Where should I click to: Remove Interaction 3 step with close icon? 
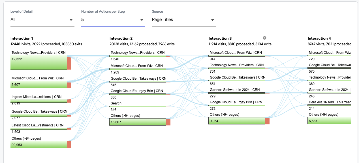(x=264, y=38)
